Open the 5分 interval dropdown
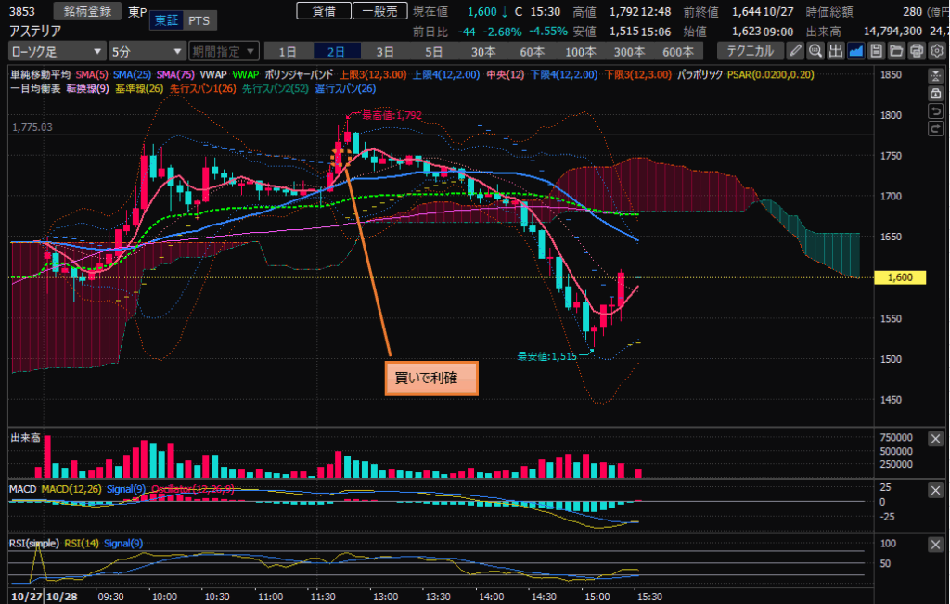 click(x=147, y=50)
